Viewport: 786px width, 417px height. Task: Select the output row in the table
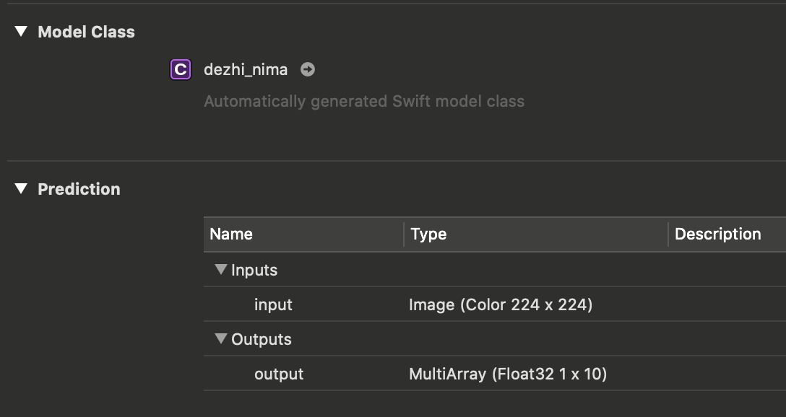click(277, 374)
